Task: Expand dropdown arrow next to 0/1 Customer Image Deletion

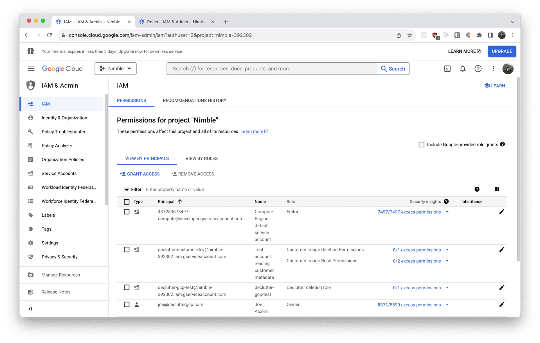Action: pos(447,250)
